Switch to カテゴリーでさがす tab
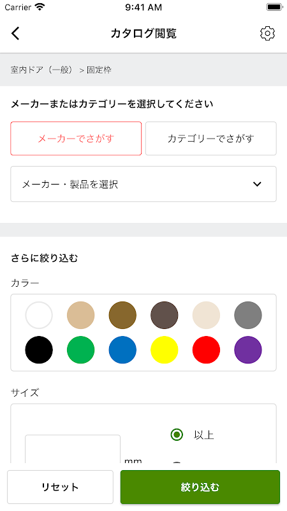The image size is (287, 511). tap(211, 139)
